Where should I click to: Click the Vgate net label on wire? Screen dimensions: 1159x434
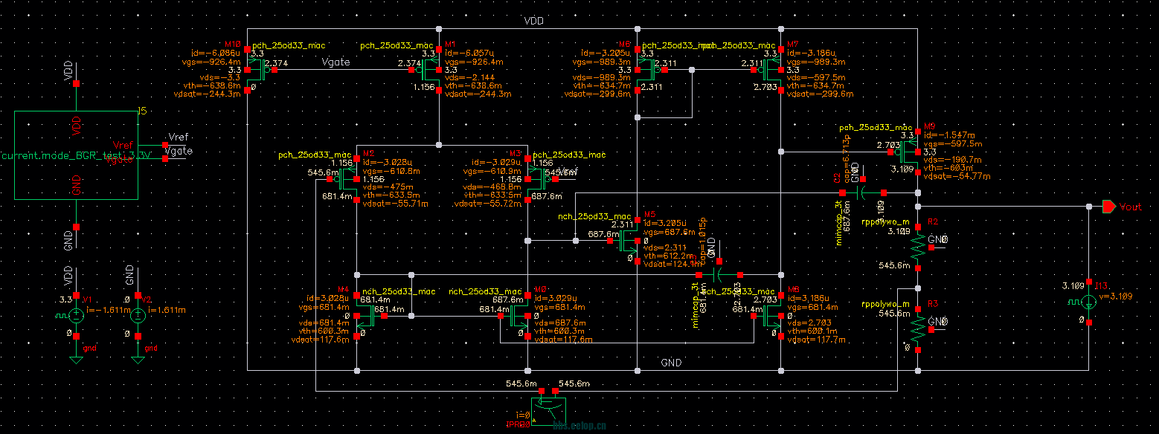335,63
